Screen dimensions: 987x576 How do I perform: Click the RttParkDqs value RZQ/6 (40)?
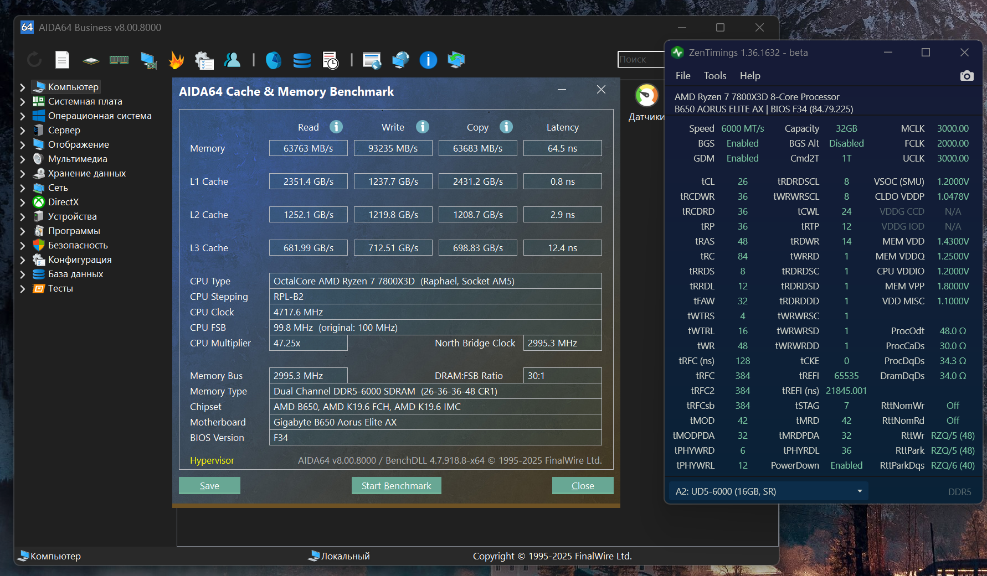pyautogui.click(x=953, y=465)
